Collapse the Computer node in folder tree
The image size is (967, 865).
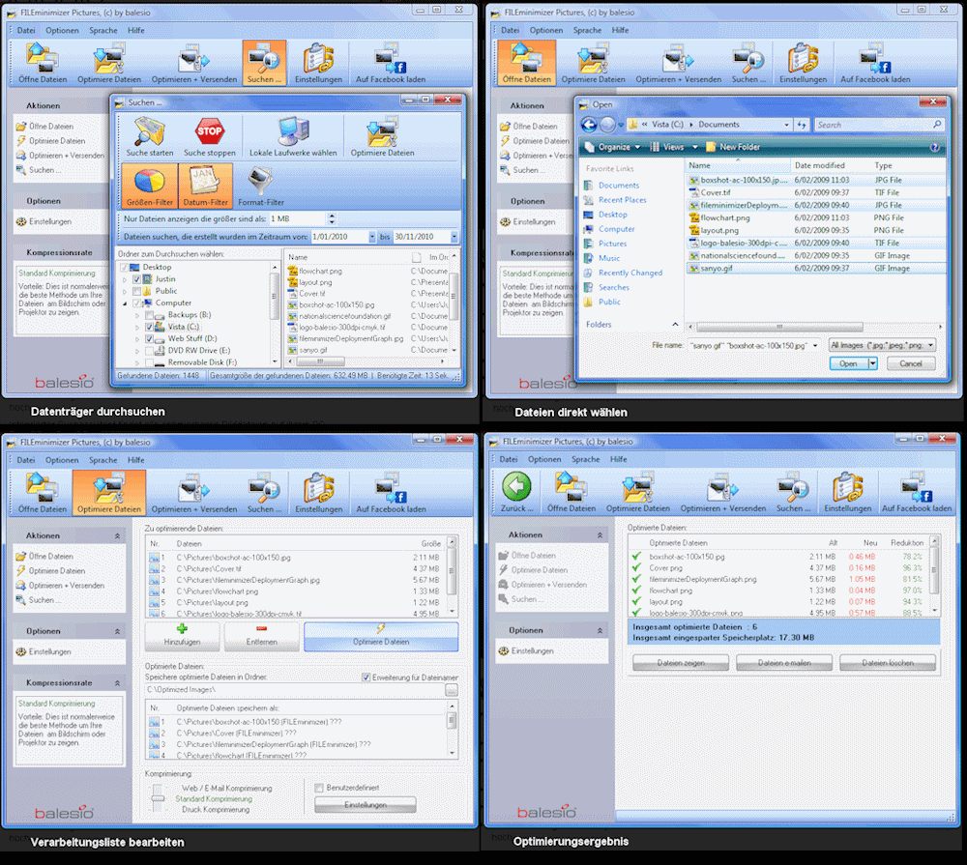click(125, 303)
